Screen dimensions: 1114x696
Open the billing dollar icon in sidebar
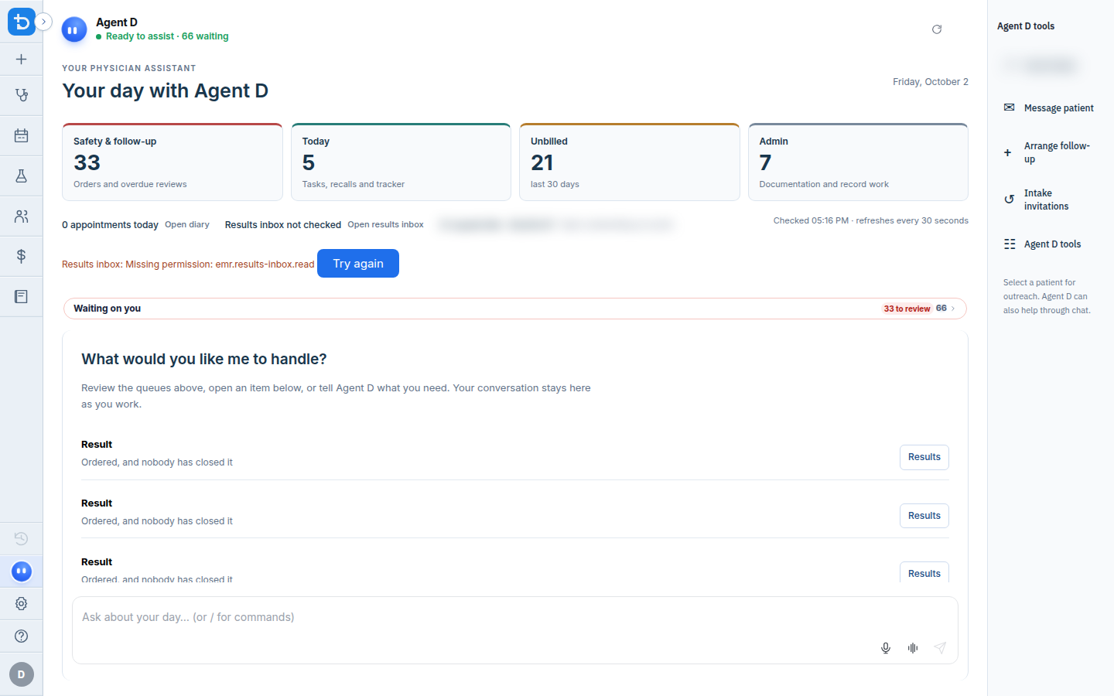pos(21,256)
